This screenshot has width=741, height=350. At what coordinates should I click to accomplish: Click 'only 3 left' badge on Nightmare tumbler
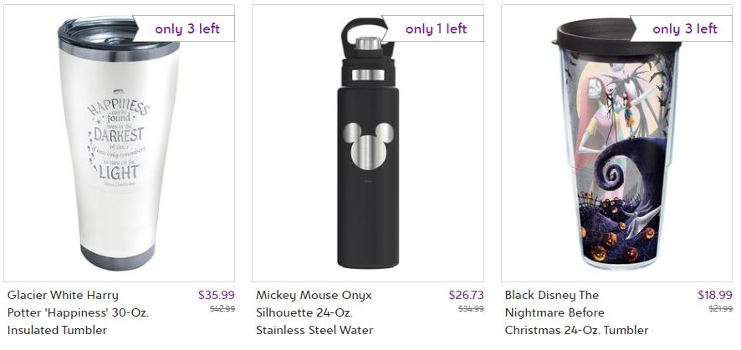tap(684, 28)
